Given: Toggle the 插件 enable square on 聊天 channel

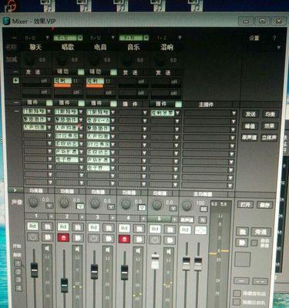Looking at the screenshot, I should click(x=49, y=103).
